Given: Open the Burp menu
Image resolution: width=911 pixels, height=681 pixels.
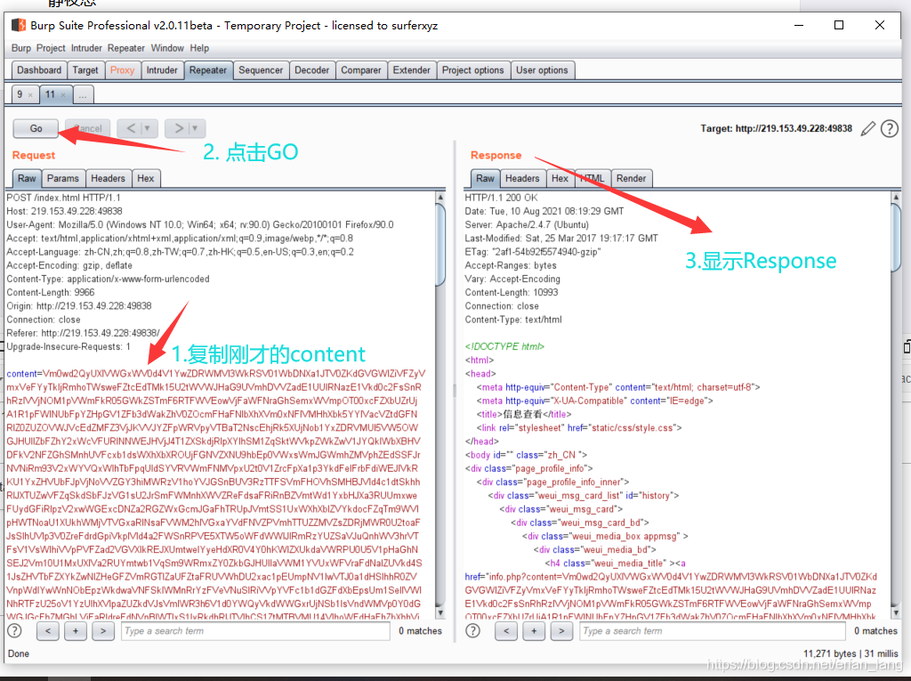Looking at the screenshot, I should tap(21, 48).
